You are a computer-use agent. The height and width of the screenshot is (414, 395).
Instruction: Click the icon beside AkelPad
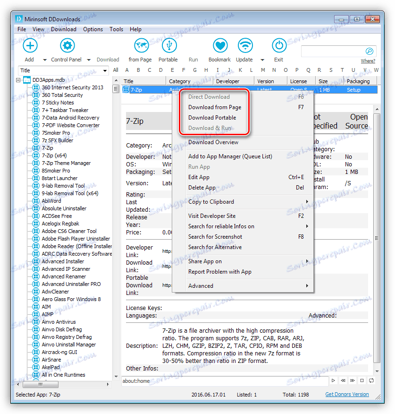coord(36,367)
